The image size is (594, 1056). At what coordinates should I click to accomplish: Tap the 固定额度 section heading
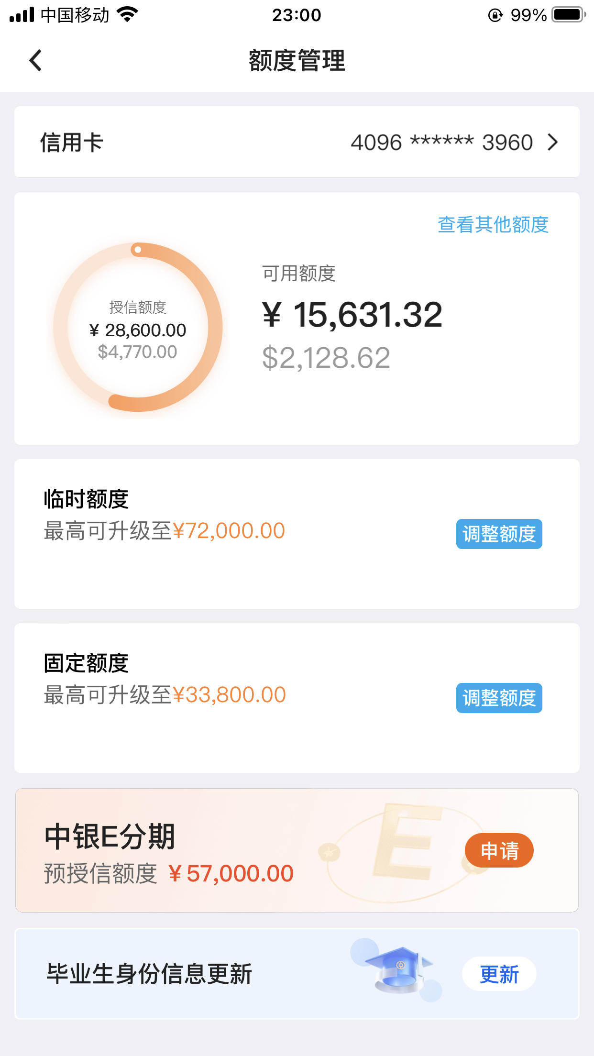click(86, 663)
